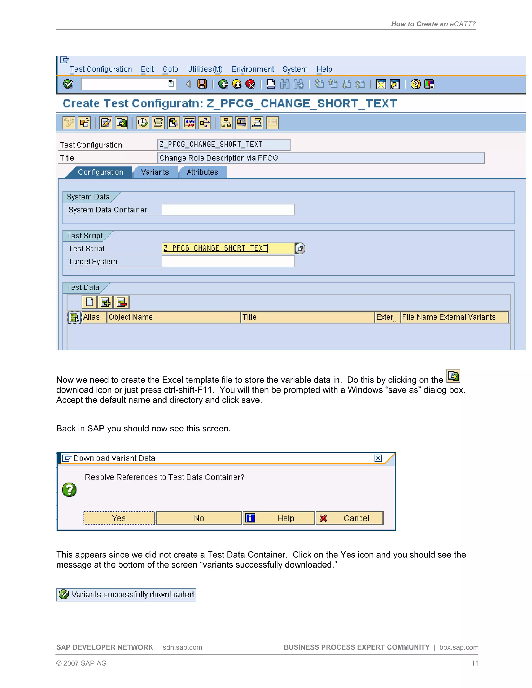Click the greyed-out list page icon
Viewport: 532px width, 688px height.
[x=272, y=123]
